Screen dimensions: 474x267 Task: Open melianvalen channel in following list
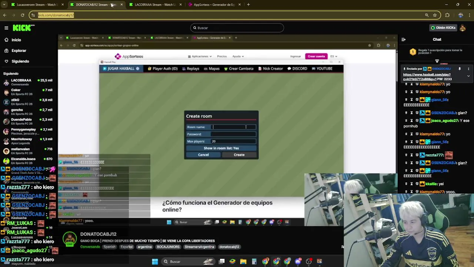click(x=28, y=151)
